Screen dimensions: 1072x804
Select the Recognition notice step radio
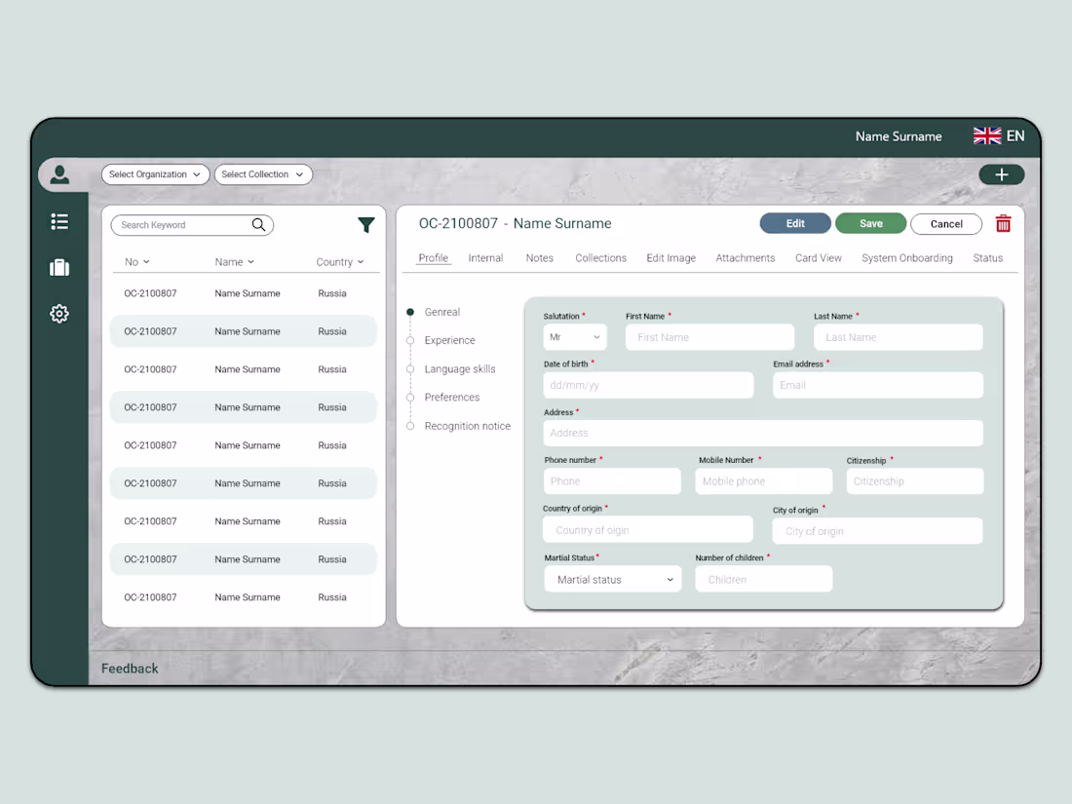(410, 426)
